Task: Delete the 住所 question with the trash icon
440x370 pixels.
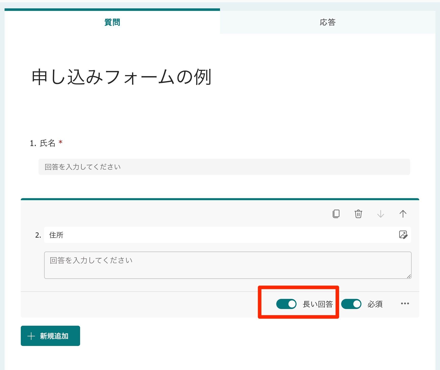Action: point(358,214)
